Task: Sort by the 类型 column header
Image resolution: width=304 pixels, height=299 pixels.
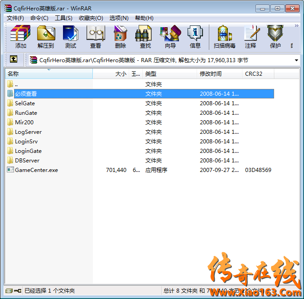Action: pyautogui.click(x=169, y=74)
